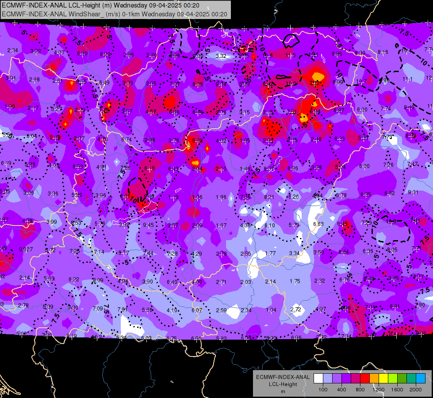
Task: Click the grid value 1.19
Action: tap(173, 197)
